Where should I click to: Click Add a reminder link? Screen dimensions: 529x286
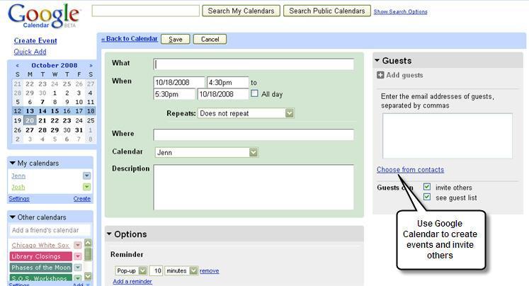[132, 281]
